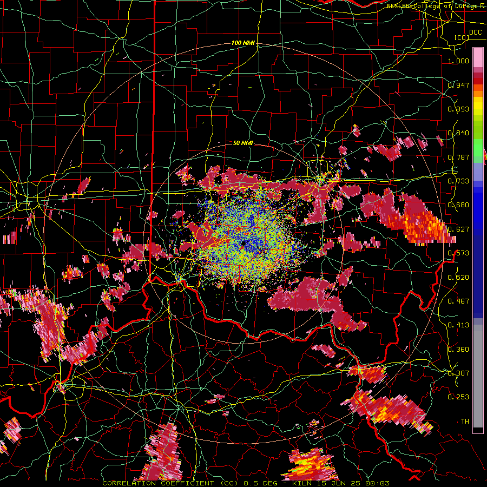Image resolution: width=487 pixels, height=487 pixels.
Task: Click the 0.787 legend value
Action: (458, 157)
